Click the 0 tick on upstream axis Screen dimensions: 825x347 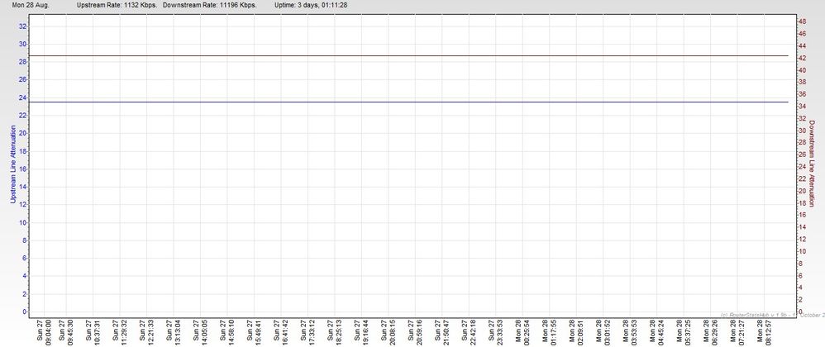(x=24, y=311)
